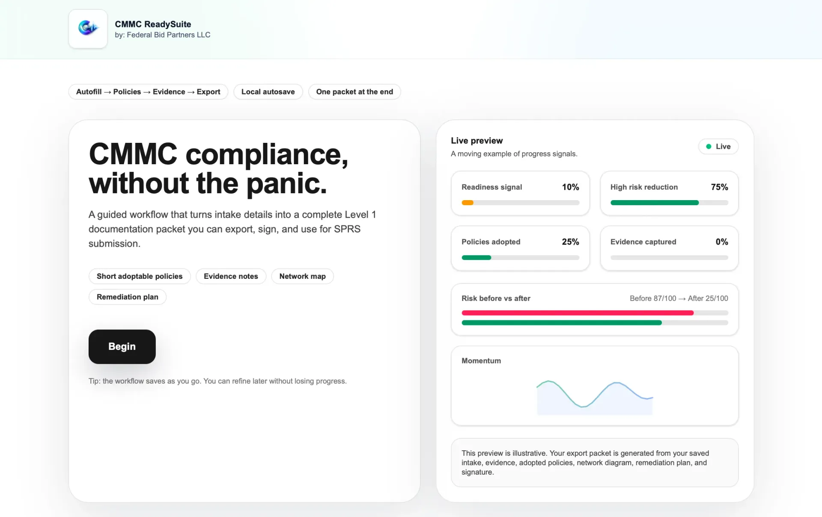
Task: Click the High risk reduction progress bar
Action: pyautogui.click(x=669, y=203)
